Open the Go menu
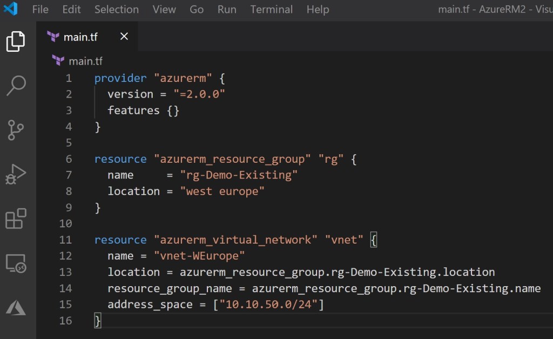The image size is (553, 339). tap(197, 10)
